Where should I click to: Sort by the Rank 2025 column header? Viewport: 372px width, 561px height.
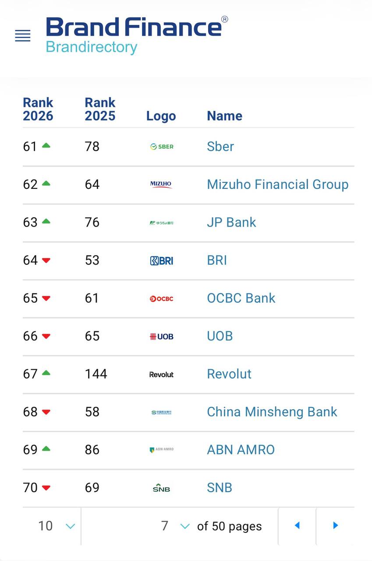[x=100, y=109]
